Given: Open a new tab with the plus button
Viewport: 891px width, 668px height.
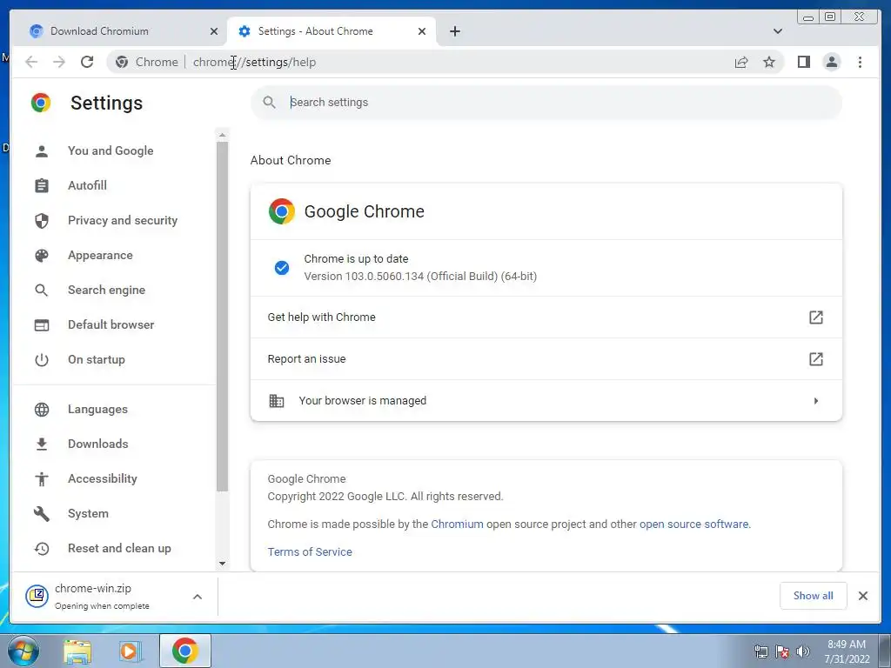Looking at the screenshot, I should pos(454,31).
